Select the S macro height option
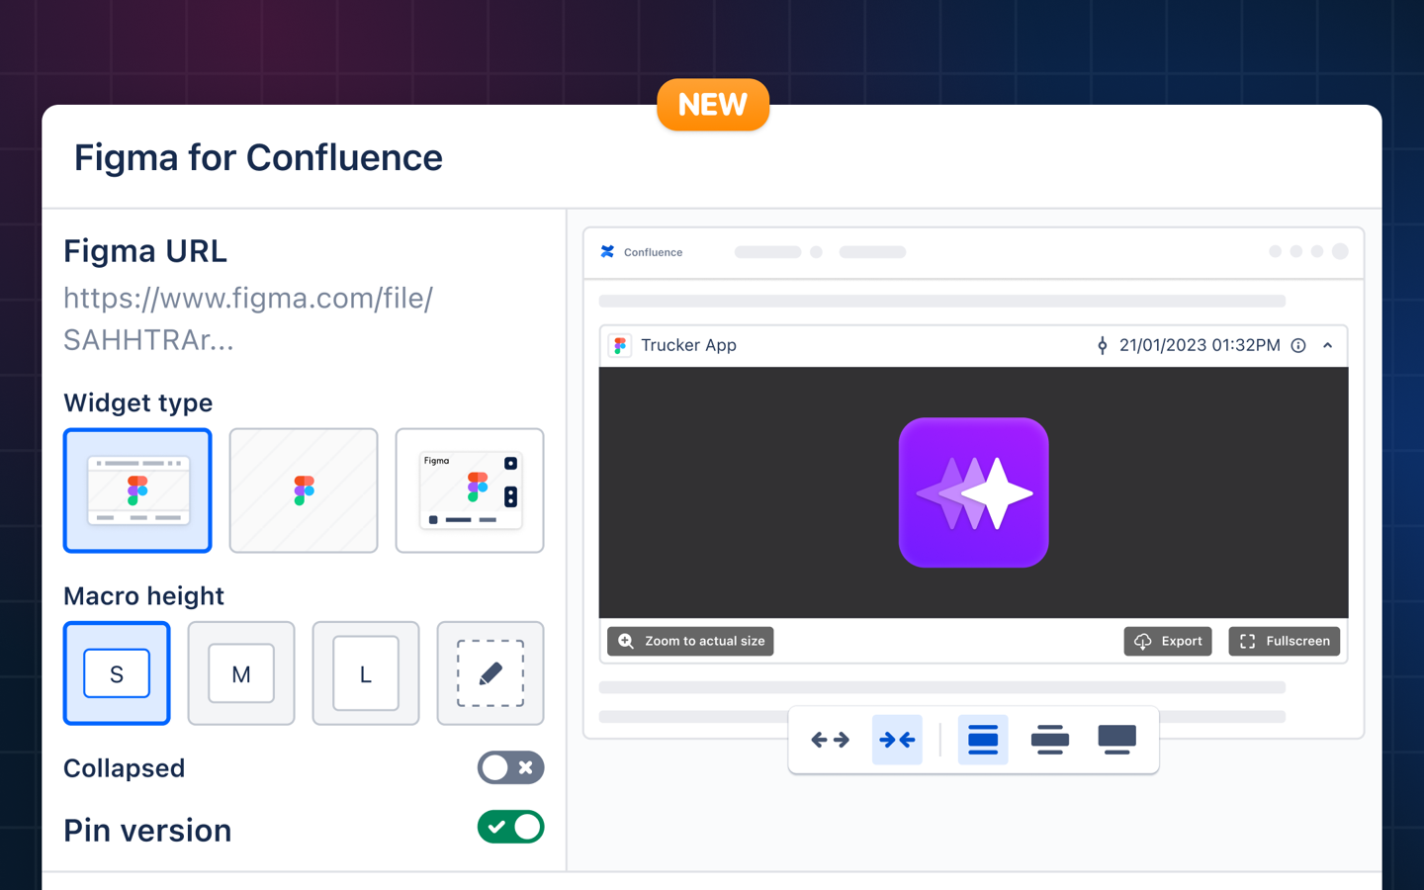The height and width of the screenshot is (890, 1424). click(x=117, y=673)
